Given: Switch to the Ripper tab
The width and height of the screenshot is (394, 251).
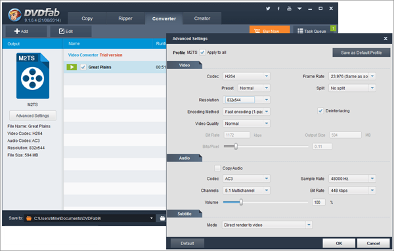Looking at the screenshot, I should [x=125, y=18].
